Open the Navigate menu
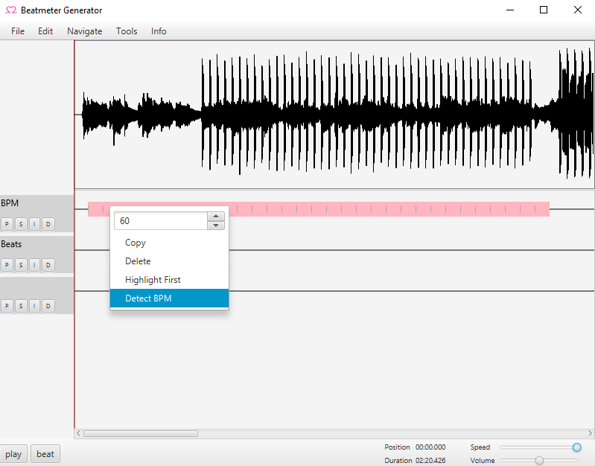The width and height of the screenshot is (595, 466). (85, 31)
